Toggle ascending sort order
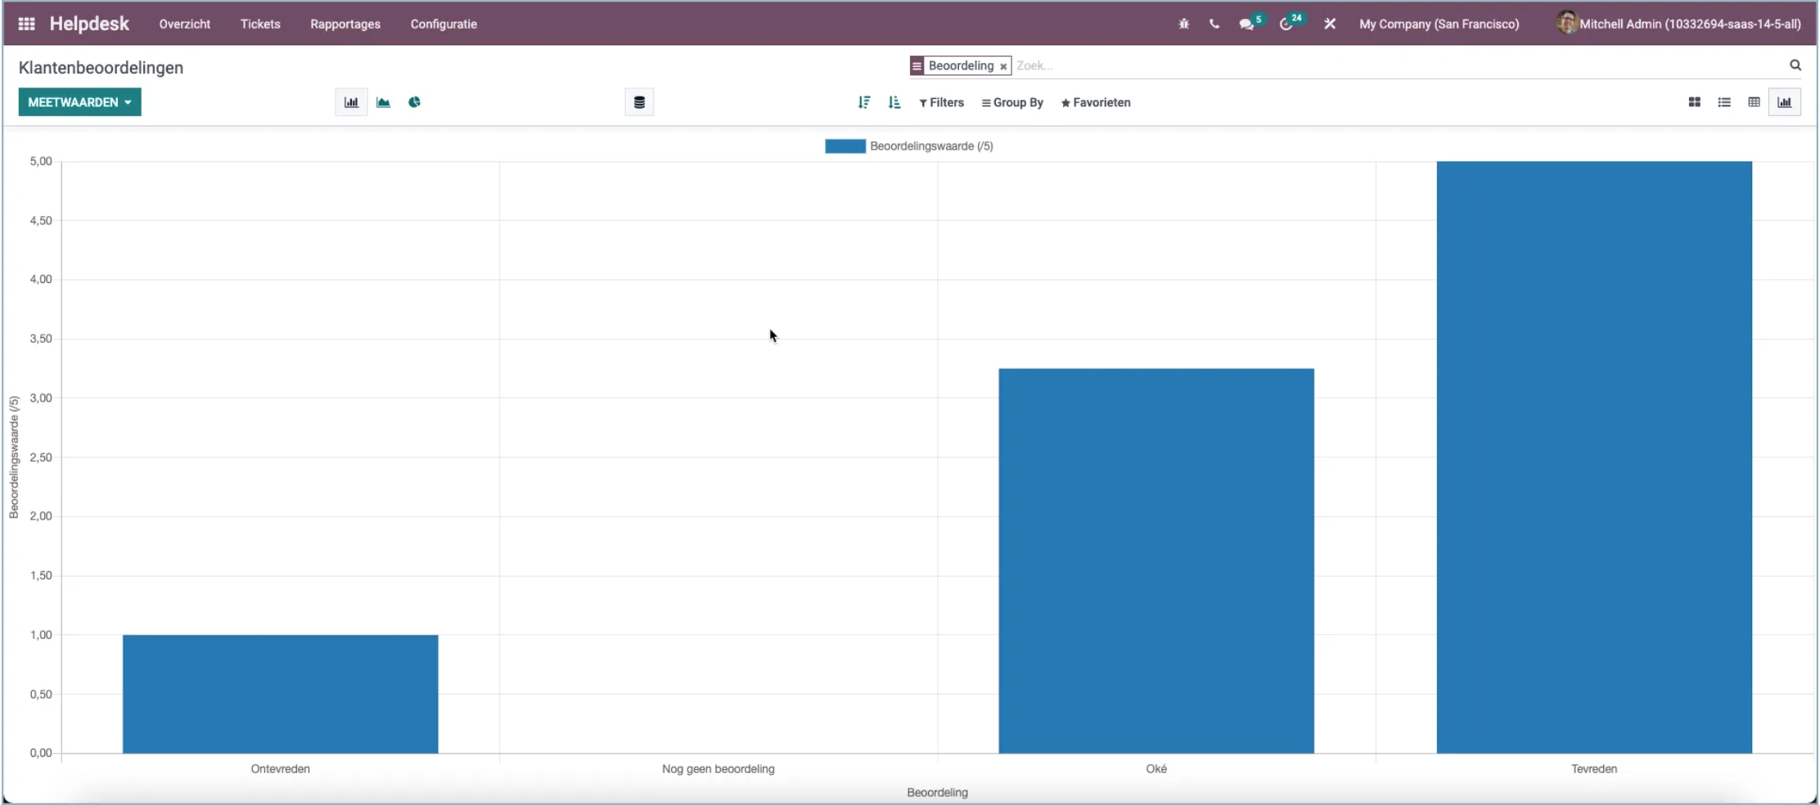 pyautogui.click(x=894, y=102)
